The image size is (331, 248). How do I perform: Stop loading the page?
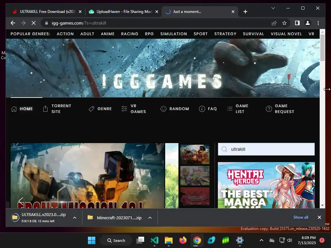tap(34, 23)
